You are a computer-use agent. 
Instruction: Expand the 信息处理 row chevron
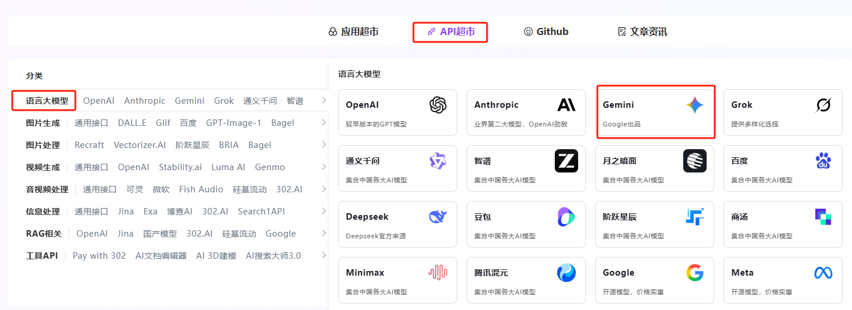pos(324,212)
